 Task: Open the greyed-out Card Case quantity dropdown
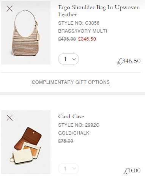(x=68, y=168)
